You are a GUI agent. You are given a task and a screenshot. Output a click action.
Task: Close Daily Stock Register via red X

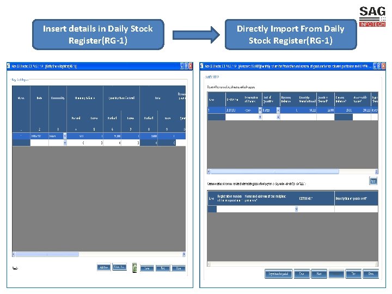(191, 66)
